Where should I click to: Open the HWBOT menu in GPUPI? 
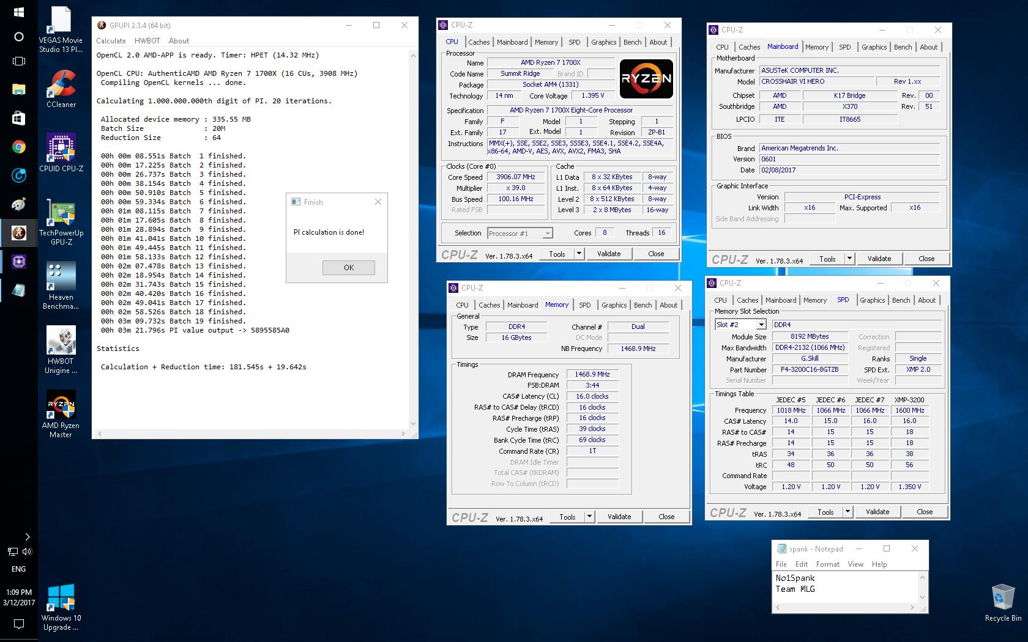[147, 41]
